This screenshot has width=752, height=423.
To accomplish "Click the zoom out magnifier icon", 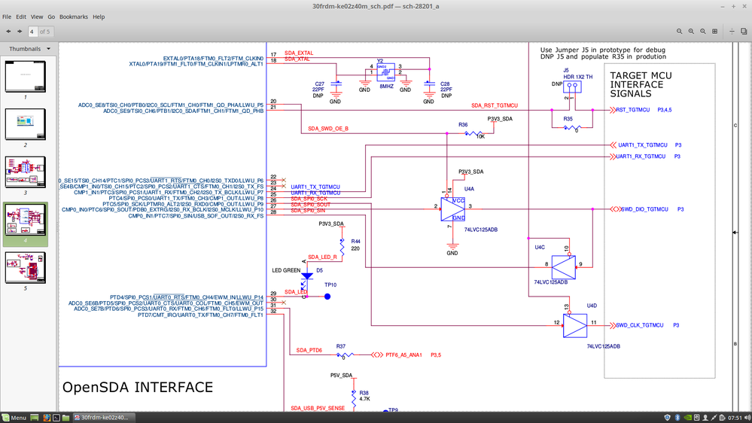I will pyautogui.click(x=680, y=32).
